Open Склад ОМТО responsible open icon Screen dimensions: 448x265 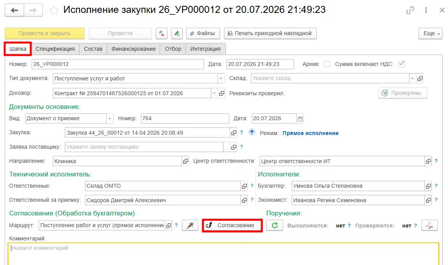244,186
